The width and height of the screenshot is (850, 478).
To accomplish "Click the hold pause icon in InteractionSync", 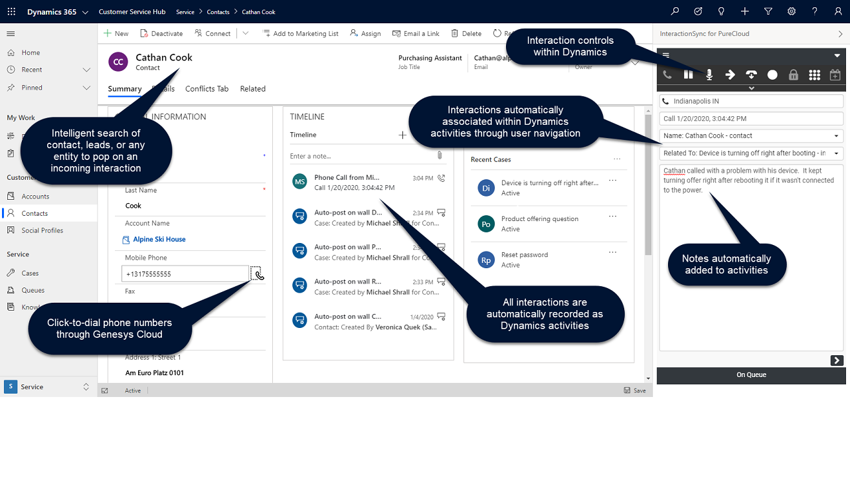I will tap(689, 75).
